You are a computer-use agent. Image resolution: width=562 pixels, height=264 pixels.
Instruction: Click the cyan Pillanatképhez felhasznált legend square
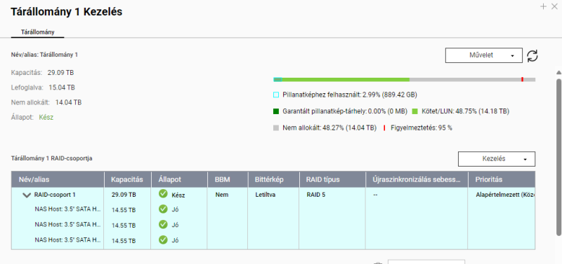point(276,95)
